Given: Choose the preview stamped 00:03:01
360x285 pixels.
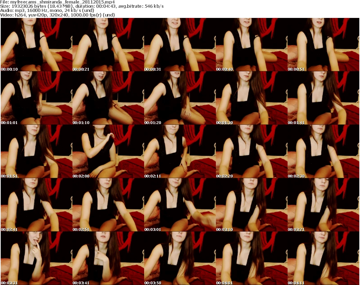Looking at the screenshot, I should point(180,205).
